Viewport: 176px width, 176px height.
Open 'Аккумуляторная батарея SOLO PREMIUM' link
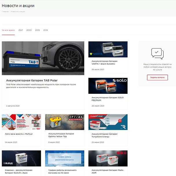click(107, 99)
